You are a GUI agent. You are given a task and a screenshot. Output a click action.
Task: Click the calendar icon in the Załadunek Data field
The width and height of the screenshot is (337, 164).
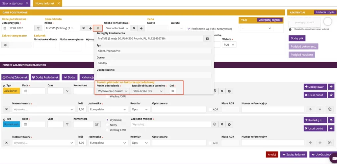25,91
